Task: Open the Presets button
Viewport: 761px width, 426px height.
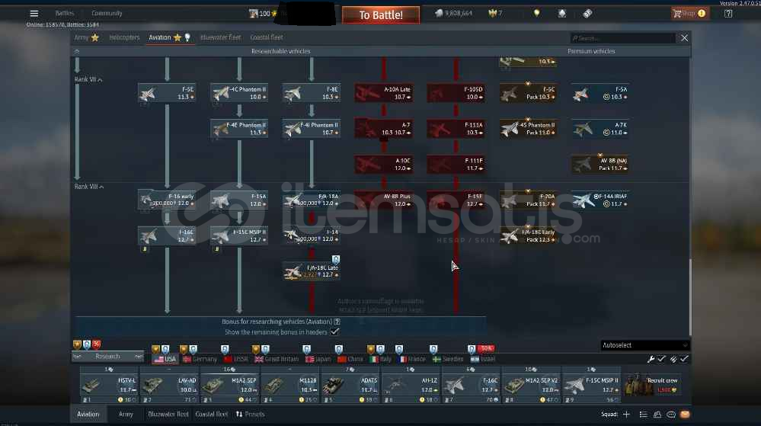Action: [x=251, y=415]
